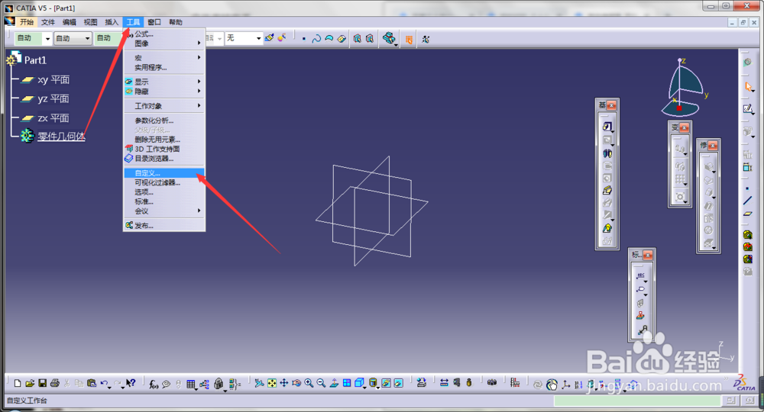Click Print icon in bottom toolbar
This screenshot has height=412, width=764.
54,383
